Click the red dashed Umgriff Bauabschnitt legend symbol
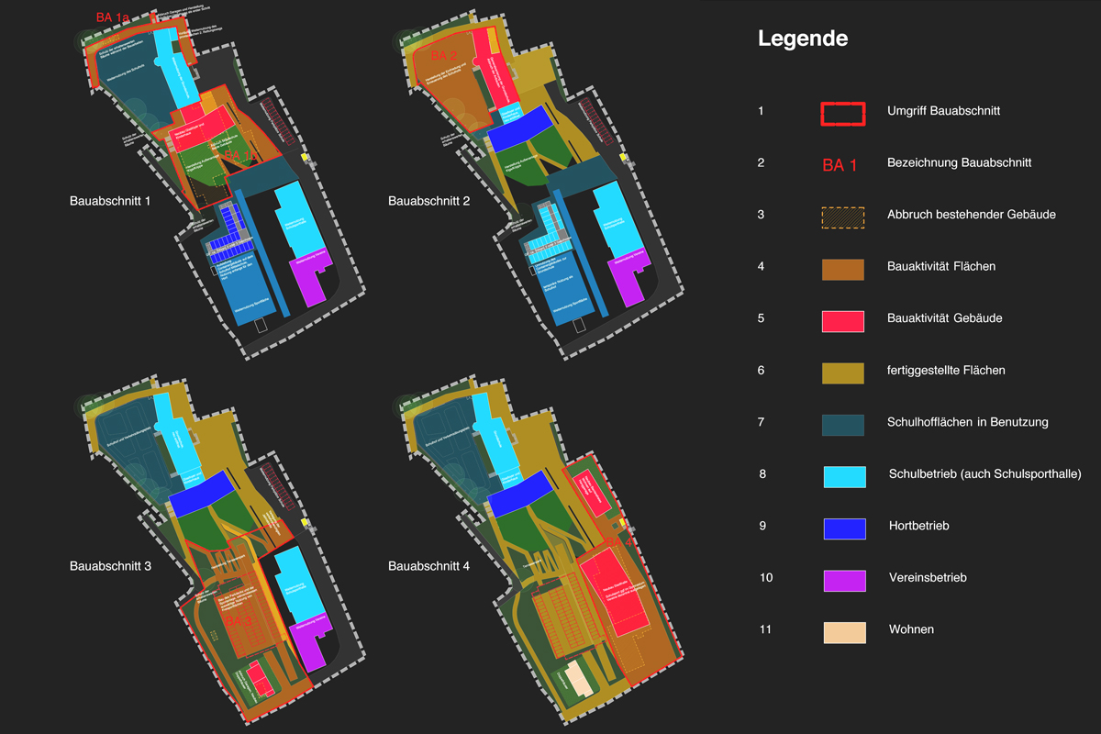This screenshot has width=1101, height=734. pyautogui.click(x=842, y=112)
